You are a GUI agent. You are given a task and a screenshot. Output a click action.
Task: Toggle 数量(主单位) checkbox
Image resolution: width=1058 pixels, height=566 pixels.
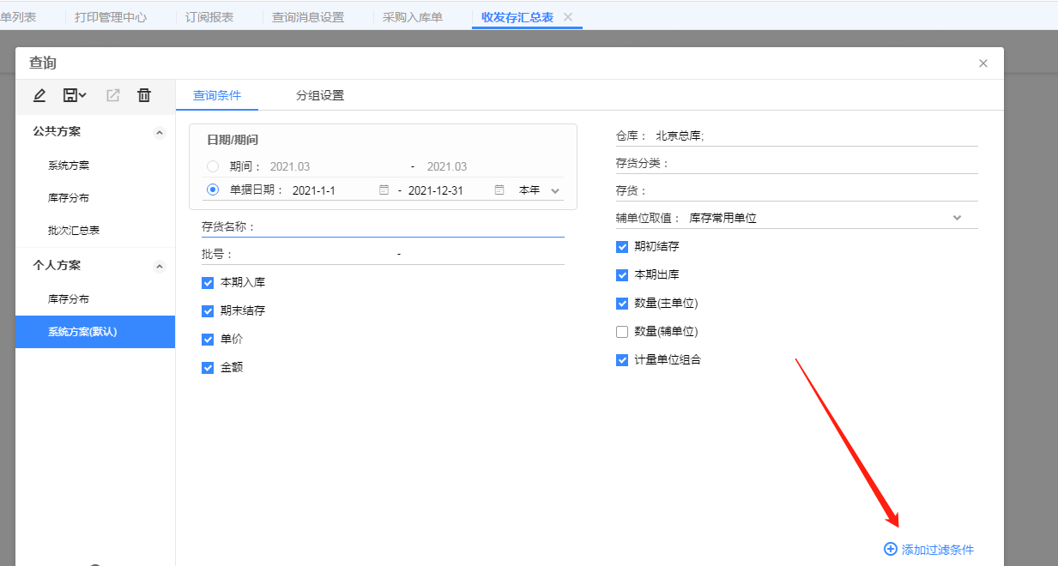click(622, 304)
